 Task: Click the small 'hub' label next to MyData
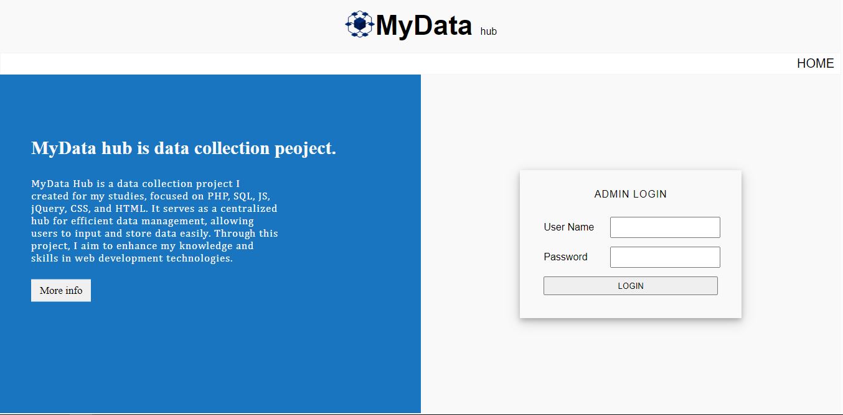coord(489,31)
